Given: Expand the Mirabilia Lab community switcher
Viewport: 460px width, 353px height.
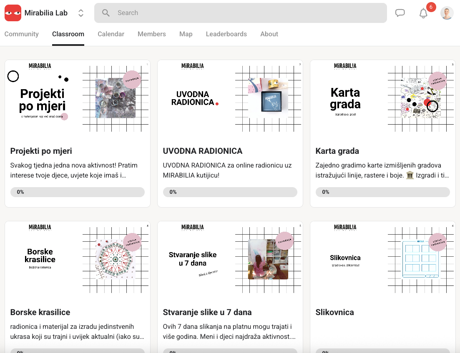Looking at the screenshot, I should click(80, 13).
